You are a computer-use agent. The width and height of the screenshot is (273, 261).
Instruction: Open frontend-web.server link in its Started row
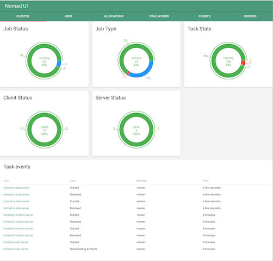click(x=16, y=242)
